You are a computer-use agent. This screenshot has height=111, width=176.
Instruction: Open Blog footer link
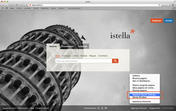click(x=32, y=108)
